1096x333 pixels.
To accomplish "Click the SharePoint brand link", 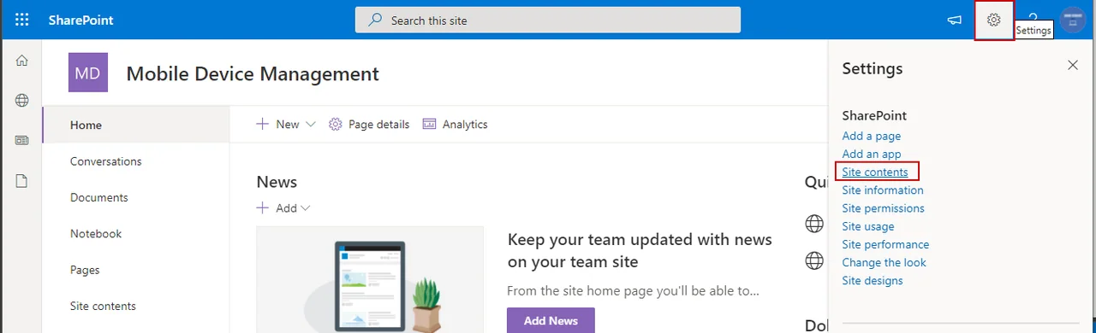I will (80, 20).
